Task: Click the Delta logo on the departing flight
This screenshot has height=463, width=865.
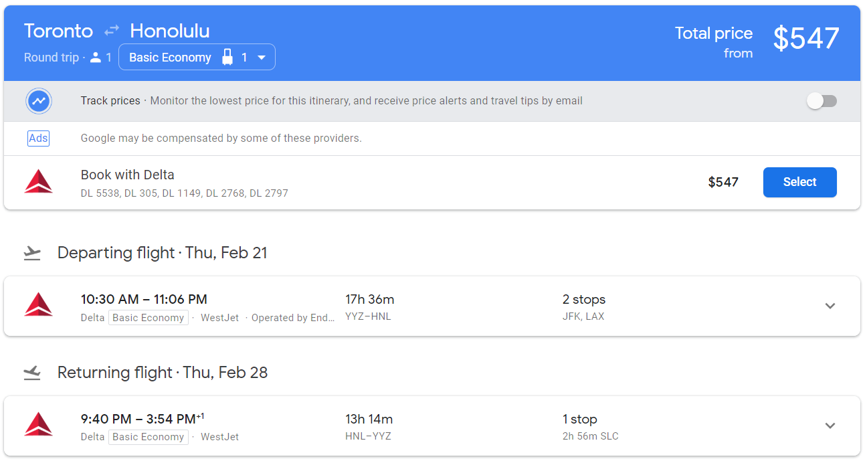Action: (38, 305)
